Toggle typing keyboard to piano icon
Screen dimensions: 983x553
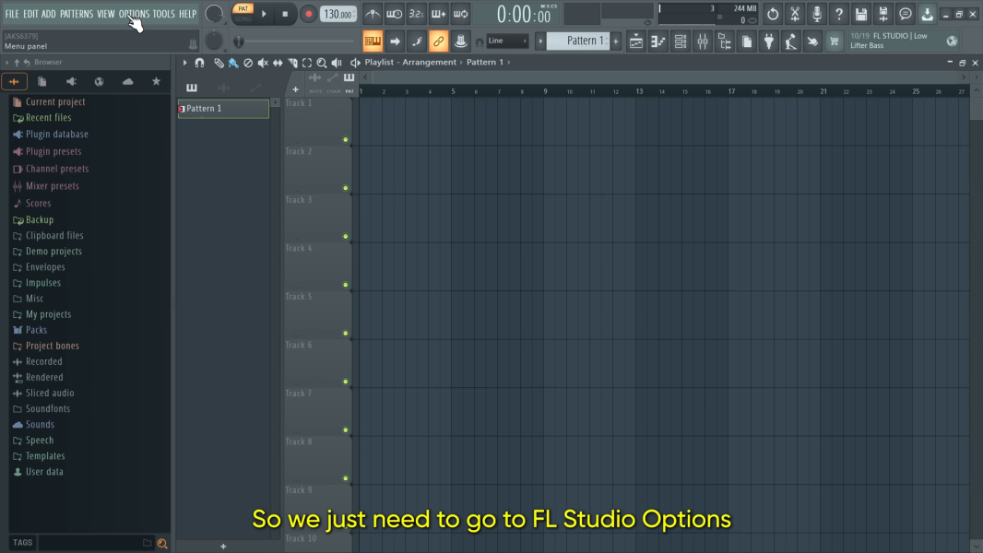[373, 41]
